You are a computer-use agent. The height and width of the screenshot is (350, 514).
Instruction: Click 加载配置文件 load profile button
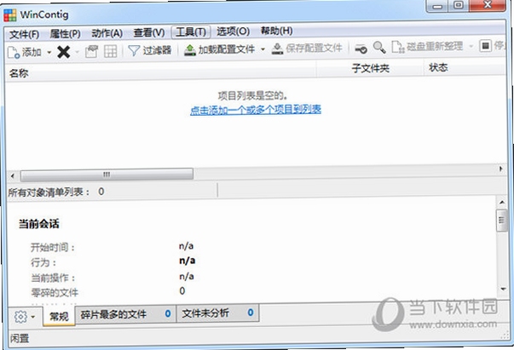click(x=219, y=49)
